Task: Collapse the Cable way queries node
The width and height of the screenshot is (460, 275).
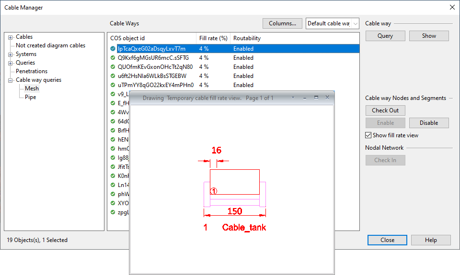Action: point(11,80)
